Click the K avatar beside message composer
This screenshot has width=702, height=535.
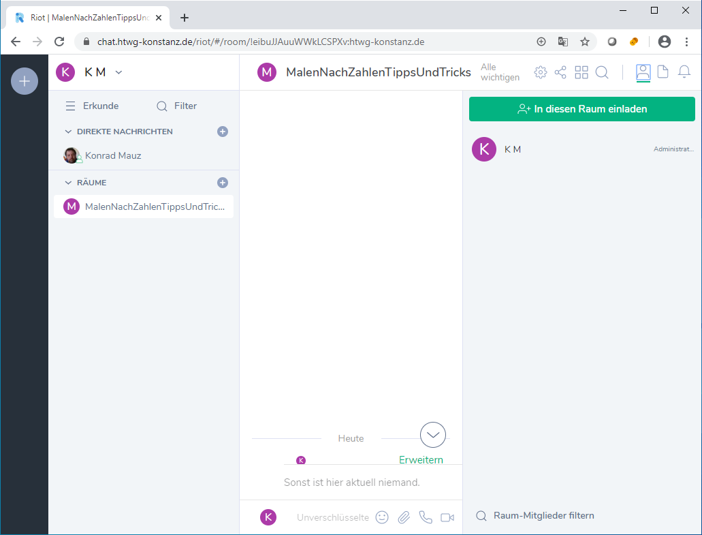pyautogui.click(x=268, y=517)
